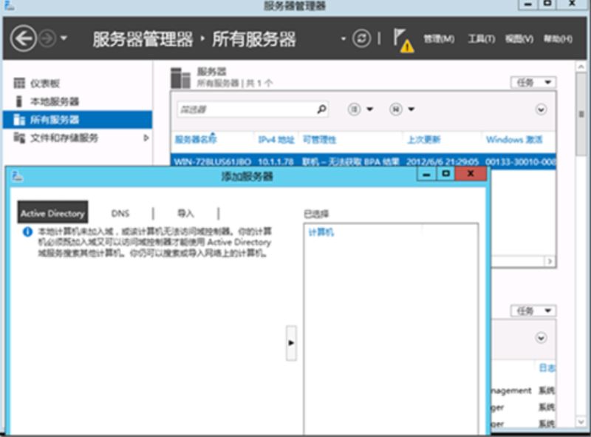Click the right arrow to add computer
This screenshot has height=437, width=591.
point(291,343)
